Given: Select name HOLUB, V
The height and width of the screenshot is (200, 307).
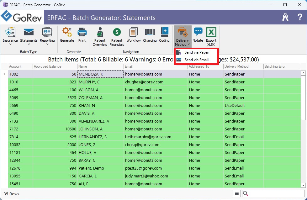Looking at the screenshot, I should [87, 152].
